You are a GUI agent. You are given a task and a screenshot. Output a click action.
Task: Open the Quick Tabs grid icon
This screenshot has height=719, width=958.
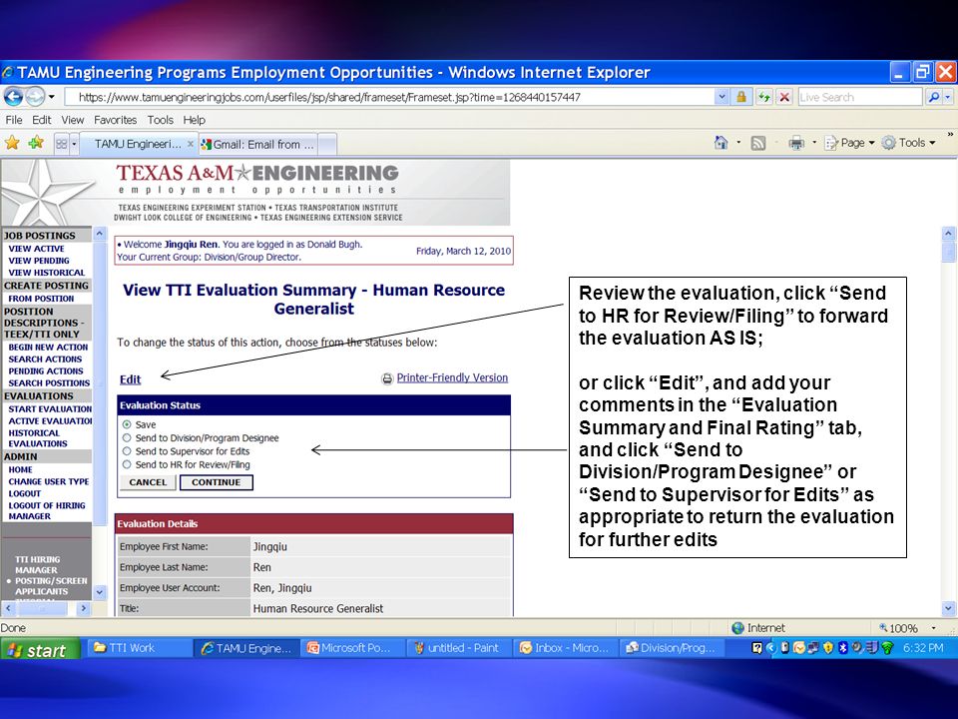tap(61, 144)
